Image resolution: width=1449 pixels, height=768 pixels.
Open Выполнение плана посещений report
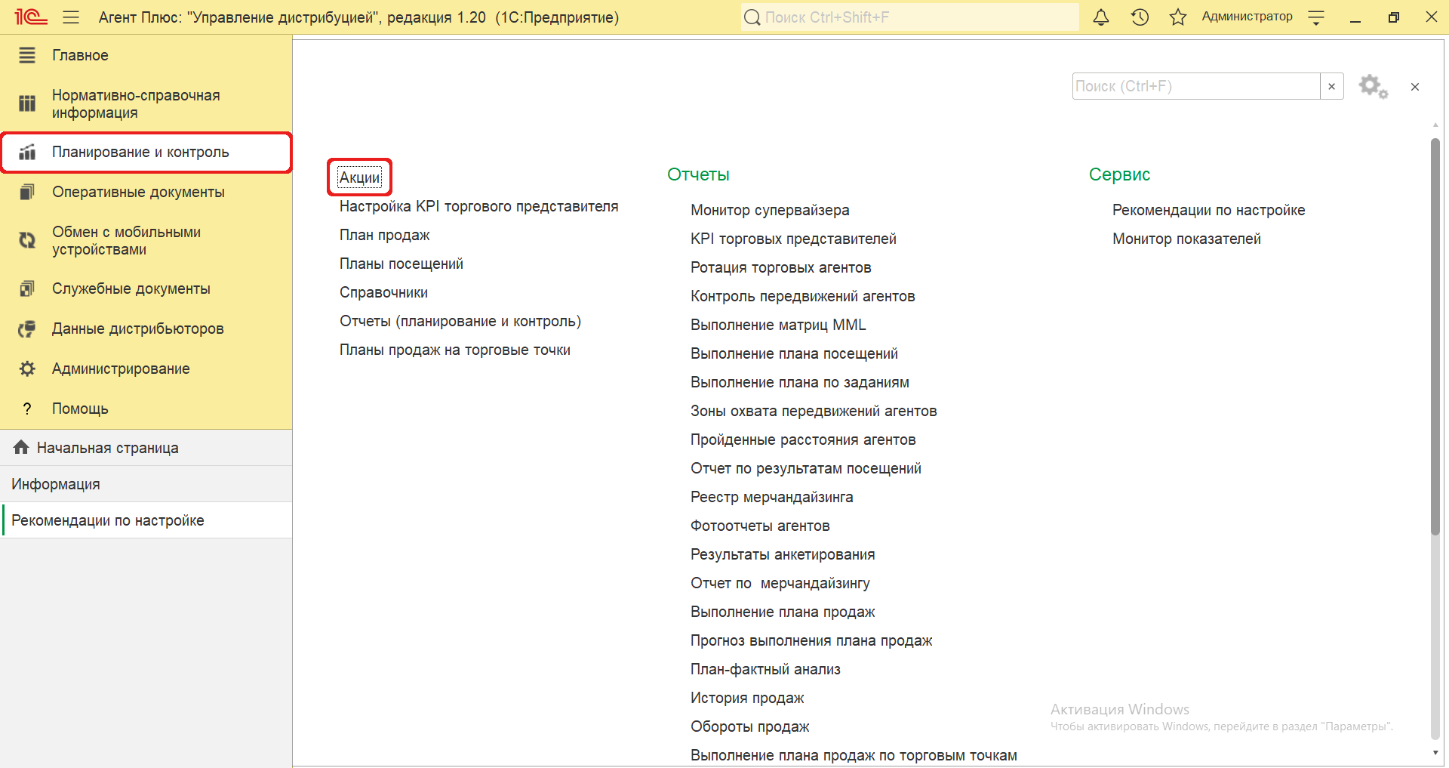[794, 353]
